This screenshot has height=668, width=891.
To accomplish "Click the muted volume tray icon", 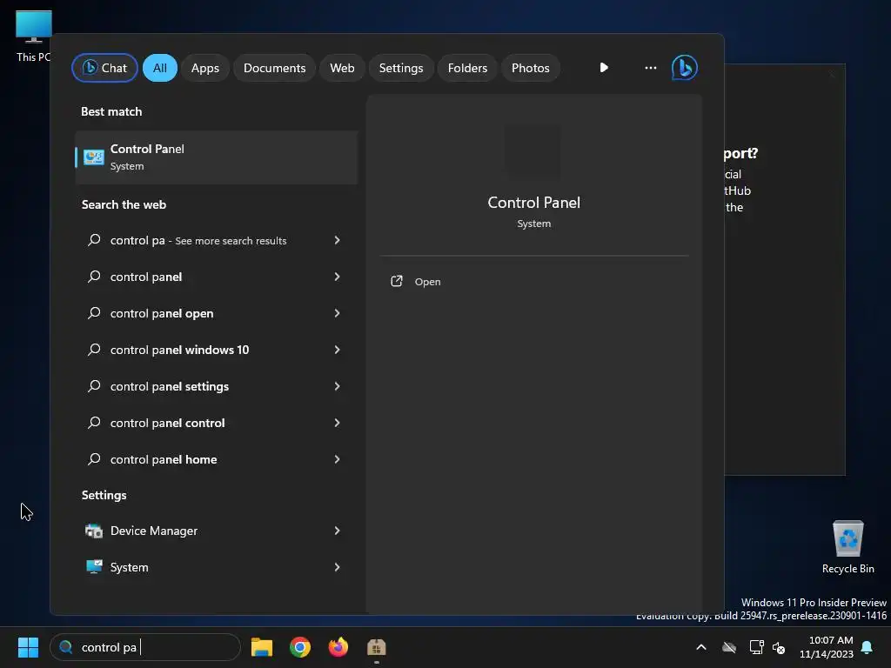I will (x=779, y=647).
